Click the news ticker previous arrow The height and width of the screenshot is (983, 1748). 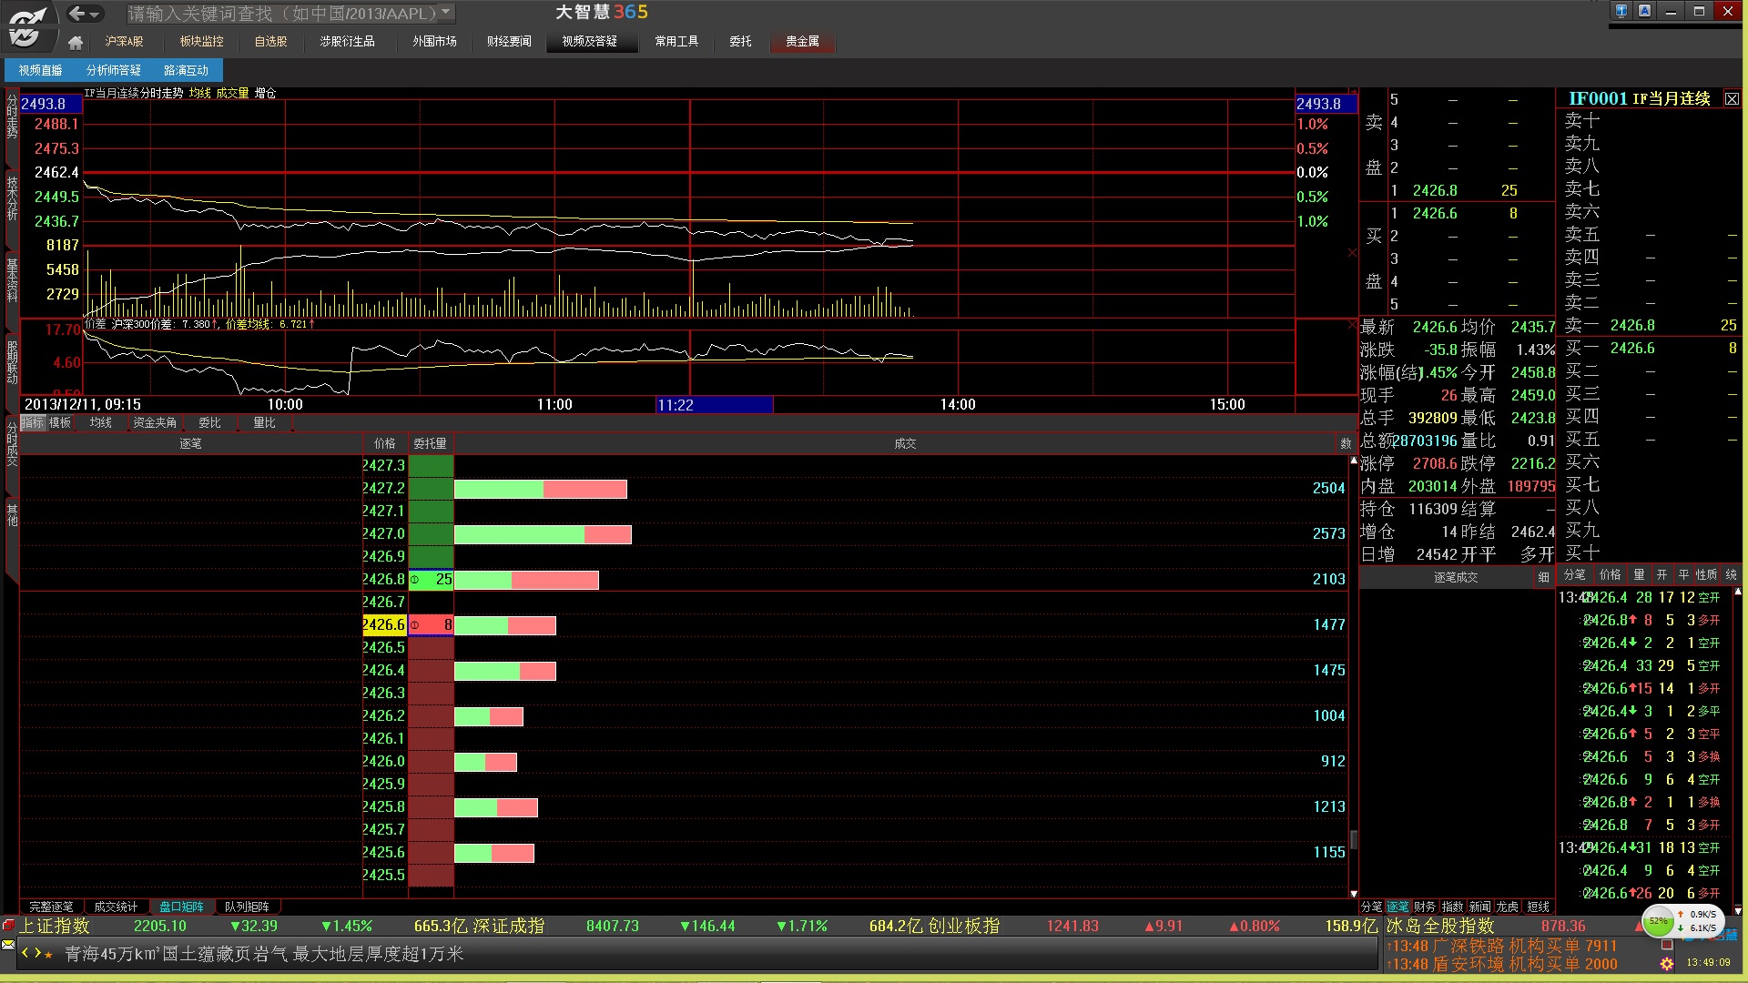coord(26,953)
